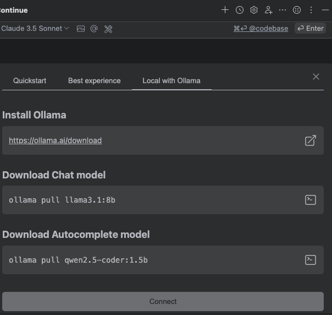Open session history clock icon
The width and height of the screenshot is (332, 315).
coord(240,10)
